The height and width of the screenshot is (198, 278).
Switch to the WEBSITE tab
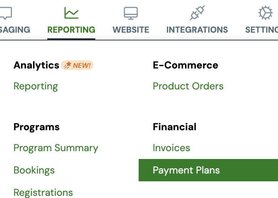pos(131,29)
